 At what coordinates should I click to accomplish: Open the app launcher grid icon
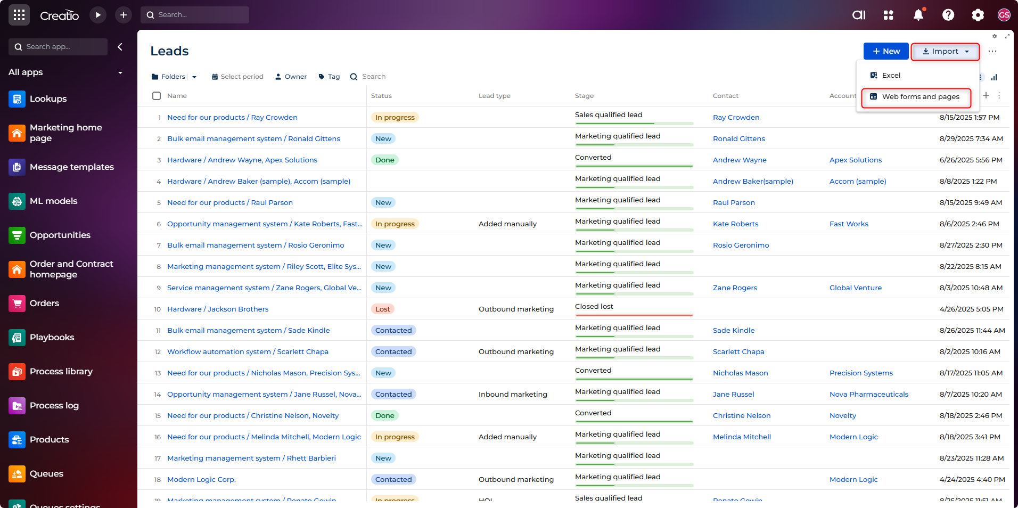click(19, 15)
